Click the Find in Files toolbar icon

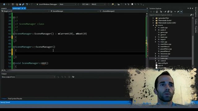coord(113,4)
